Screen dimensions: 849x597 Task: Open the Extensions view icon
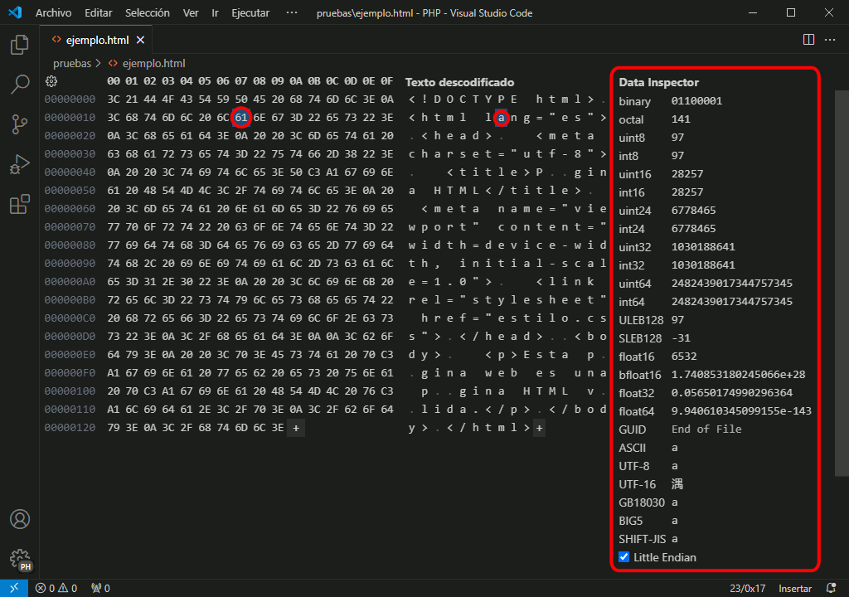tap(20, 204)
